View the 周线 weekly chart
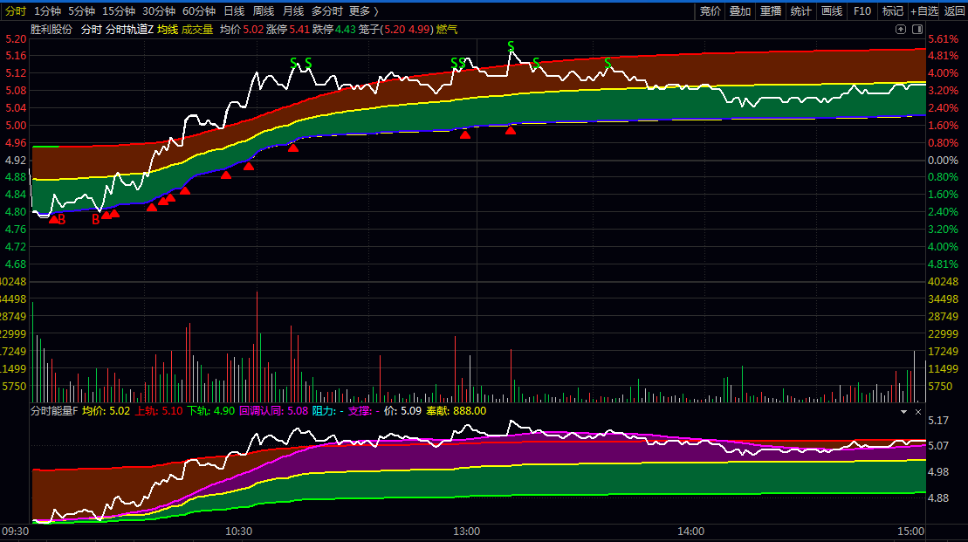Viewport: 968px width, 542px height. 264,11
